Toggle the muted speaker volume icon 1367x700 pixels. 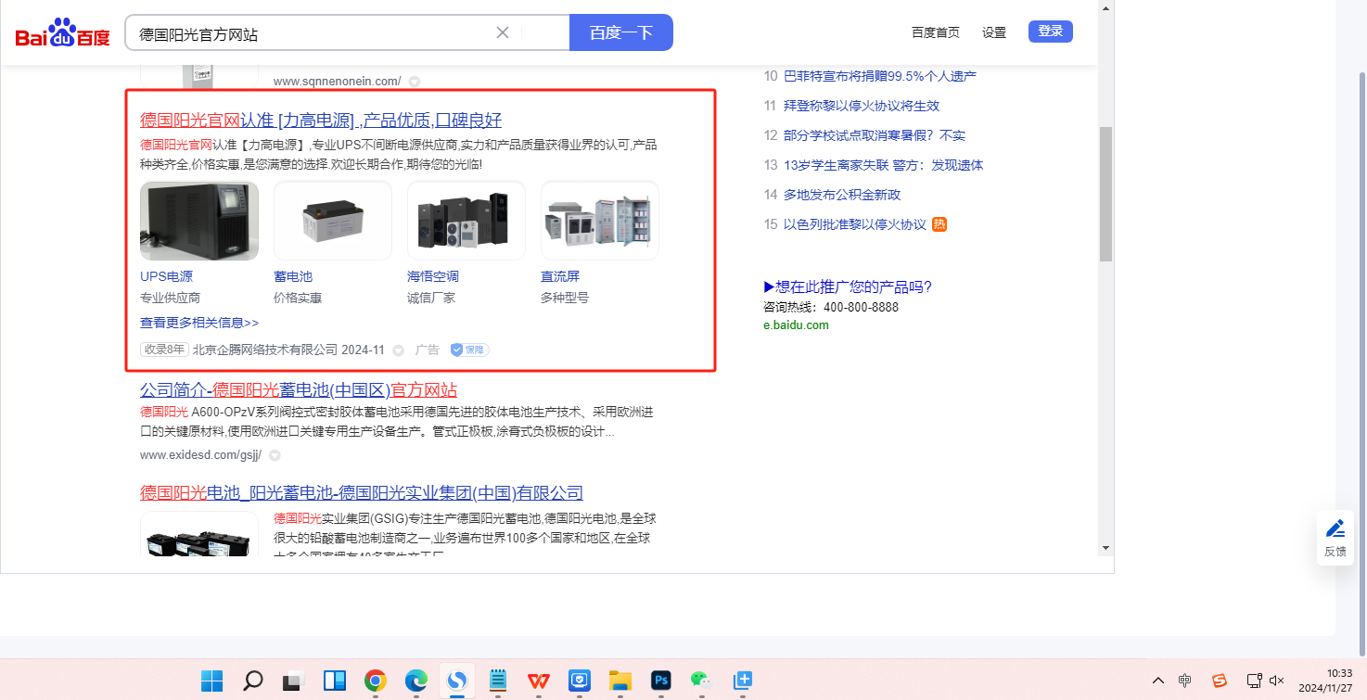pos(1277,681)
